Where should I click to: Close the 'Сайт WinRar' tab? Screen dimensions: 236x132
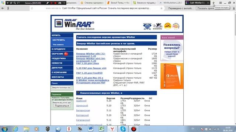coord(208,3)
